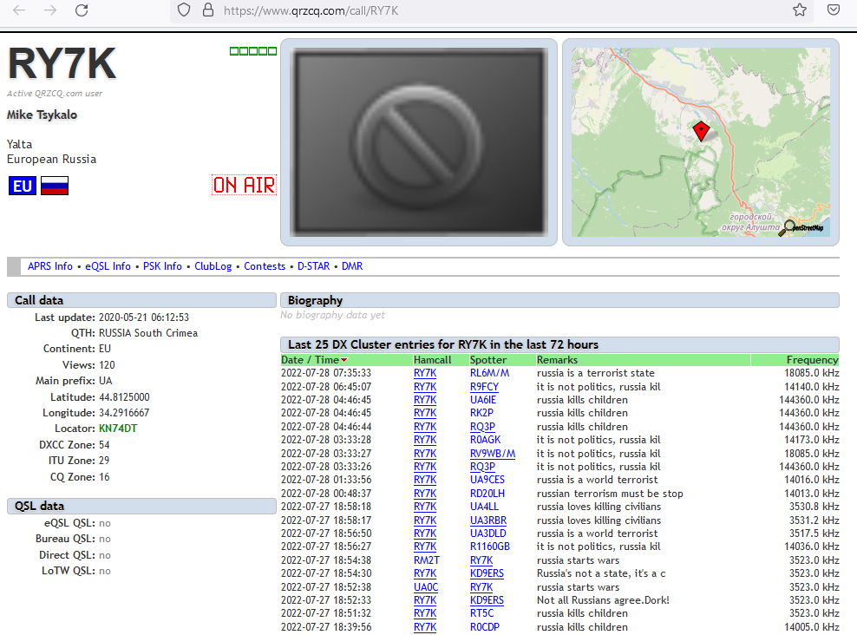Click the blue EU continent badge

(23, 185)
